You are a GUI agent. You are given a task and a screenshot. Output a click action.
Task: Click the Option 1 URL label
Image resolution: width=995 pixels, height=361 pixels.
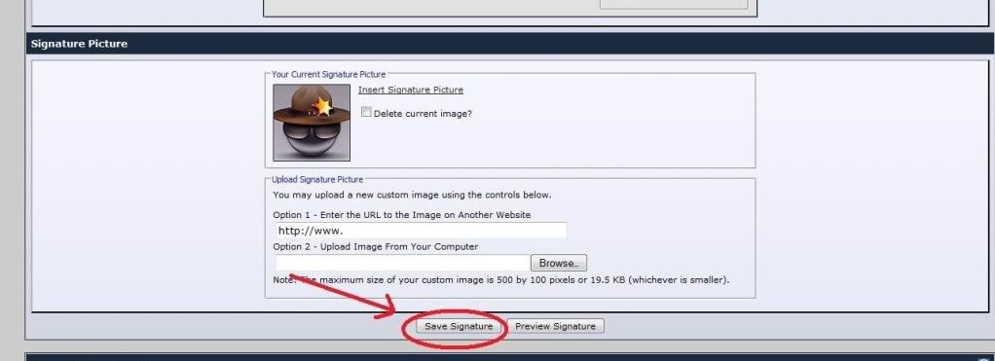click(x=402, y=215)
